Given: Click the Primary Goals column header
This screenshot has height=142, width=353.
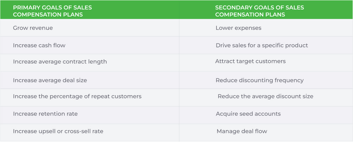Looking at the screenshot, I should [90, 9].
